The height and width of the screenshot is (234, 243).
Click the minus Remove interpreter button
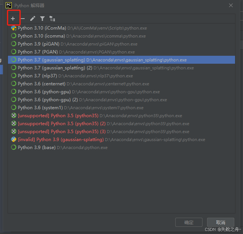click(23, 19)
